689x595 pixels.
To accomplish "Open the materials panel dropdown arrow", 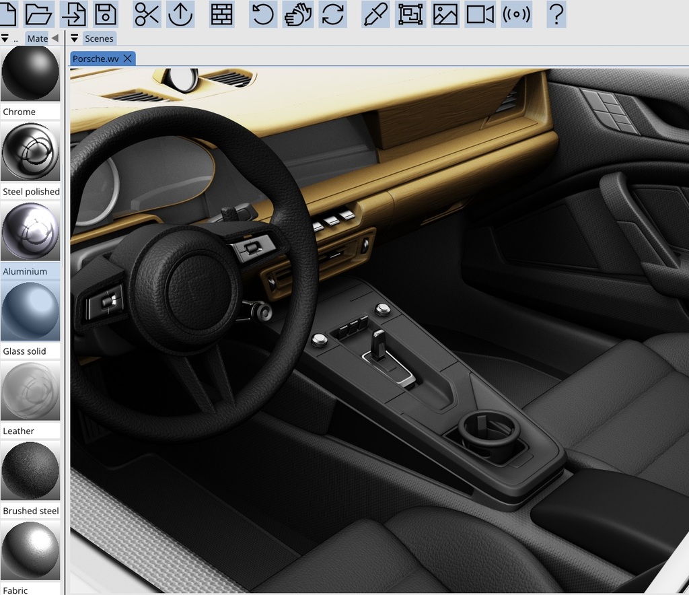I will (5, 38).
